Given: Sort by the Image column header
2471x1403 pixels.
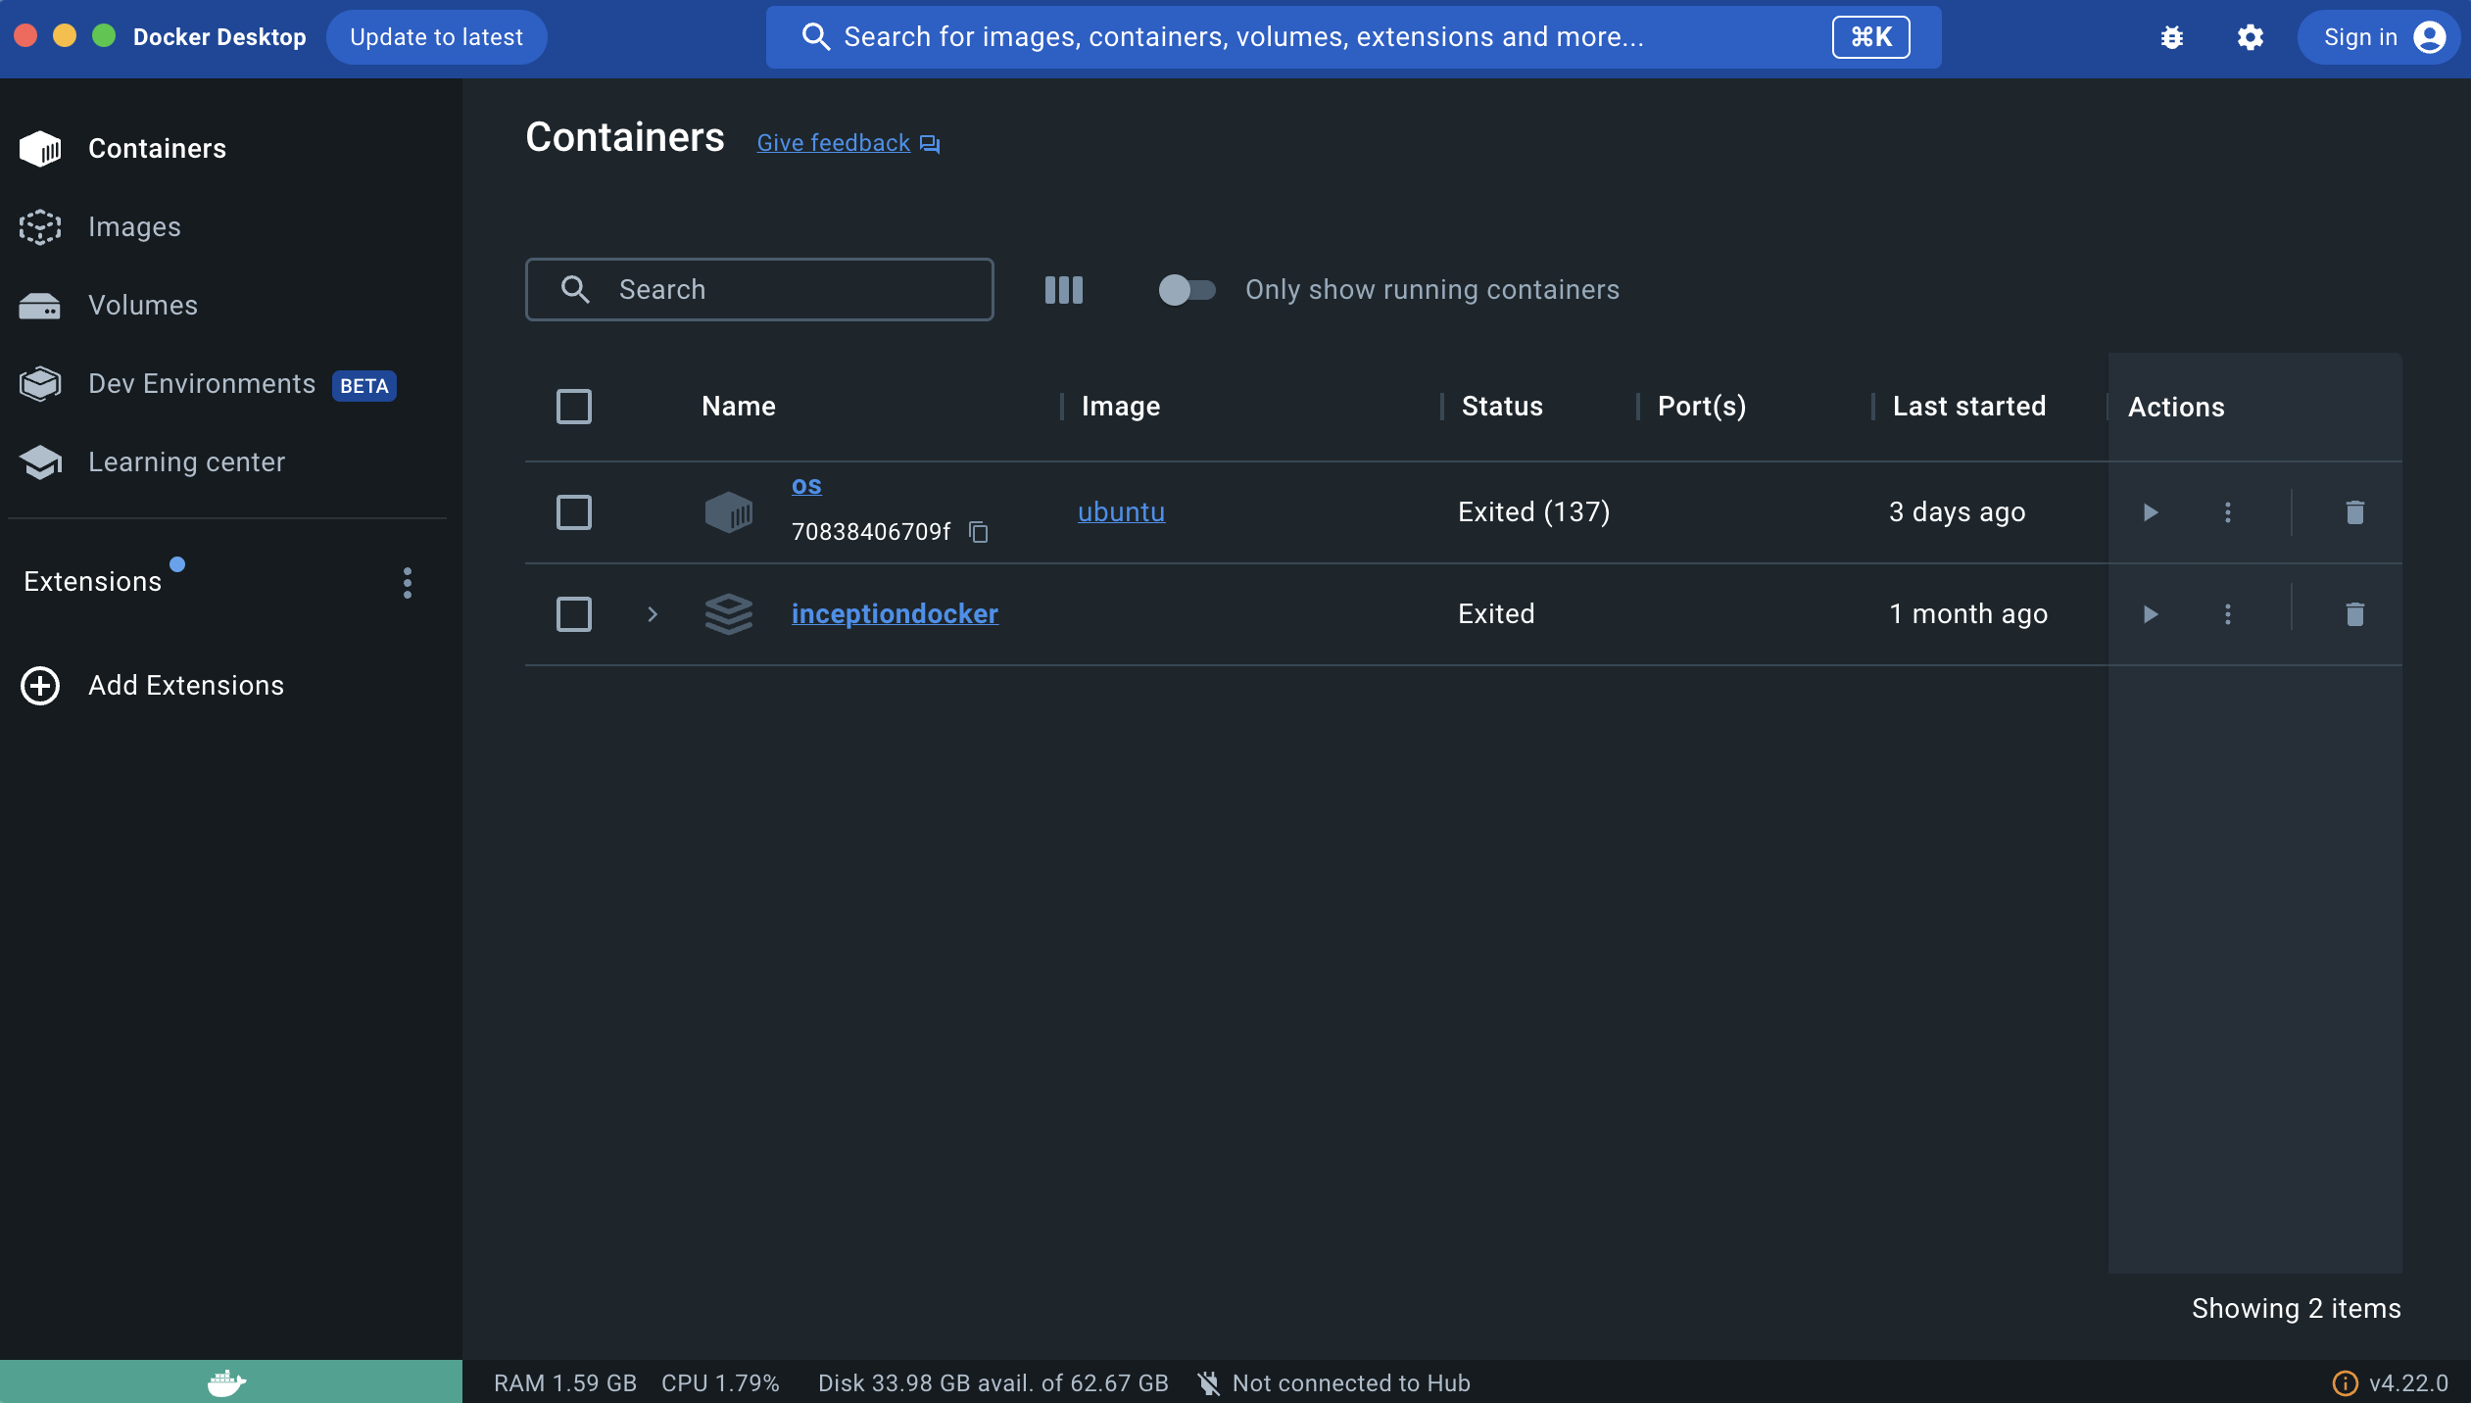Looking at the screenshot, I should (x=1121, y=406).
